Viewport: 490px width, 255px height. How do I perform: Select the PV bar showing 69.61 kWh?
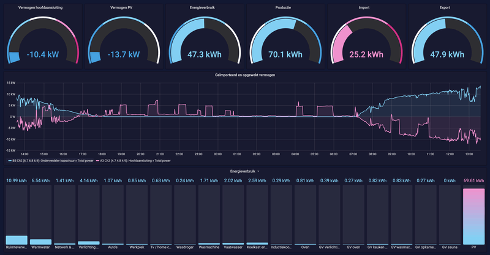click(x=473, y=216)
